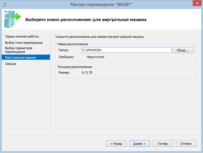This screenshot has height=153, width=203.
Task: Finish the wizard with 'Готово'
Action: click(x=163, y=144)
